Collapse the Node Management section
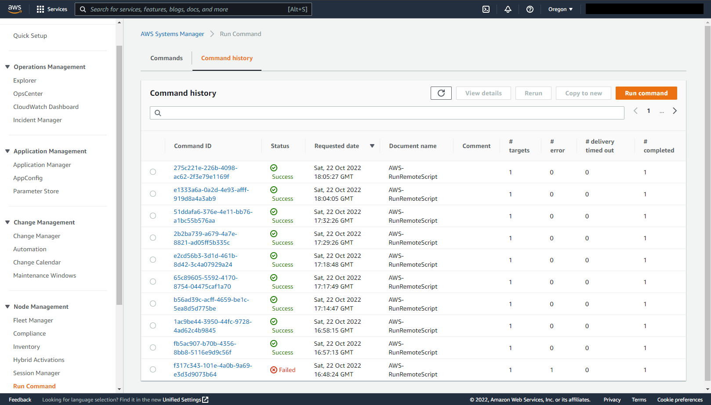Screen dimensions: 711x405 7,307
